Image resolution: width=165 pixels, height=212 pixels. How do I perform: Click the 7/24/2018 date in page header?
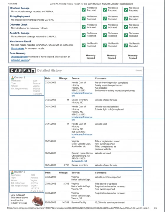[12, 4]
